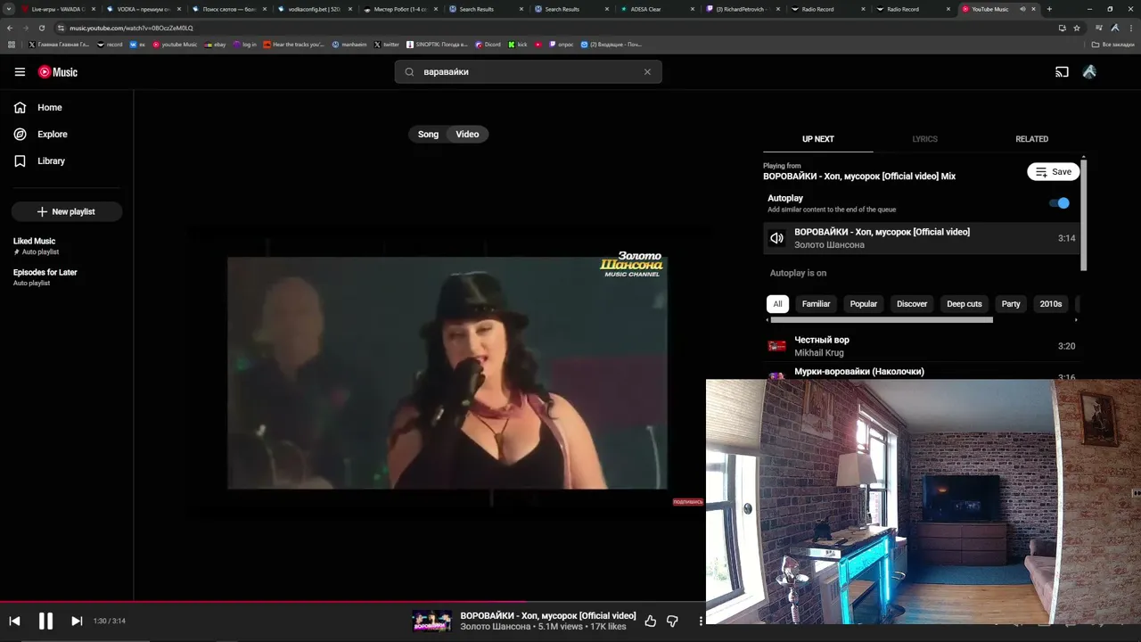
Task: Open the twitter bookmark
Action: click(387, 45)
